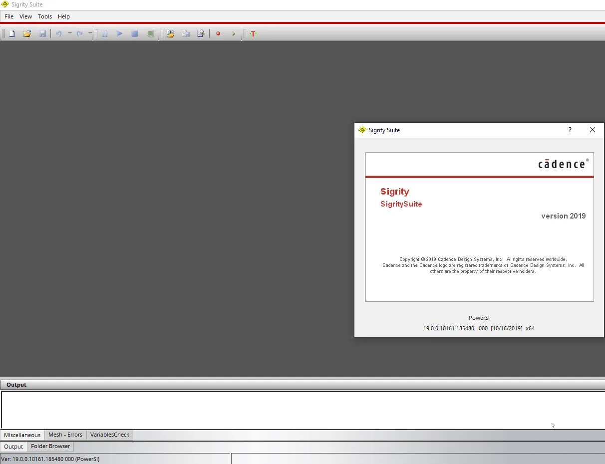This screenshot has height=464, width=605.
Task: Open a file using the folder icon
Action: 27,33
